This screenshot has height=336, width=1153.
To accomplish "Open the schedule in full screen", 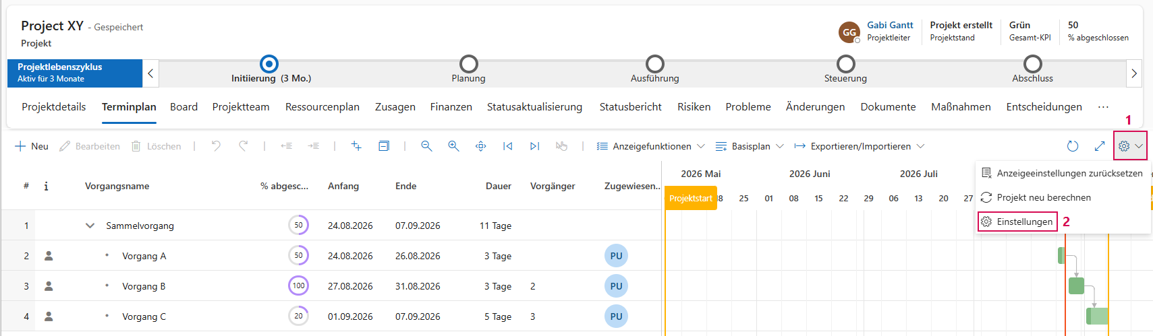I will pos(1100,146).
